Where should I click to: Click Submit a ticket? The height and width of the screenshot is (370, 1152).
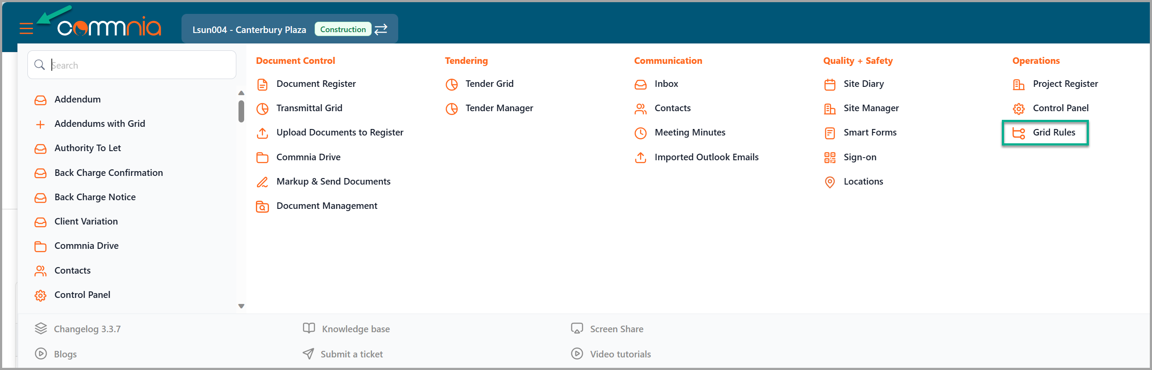(352, 354)
